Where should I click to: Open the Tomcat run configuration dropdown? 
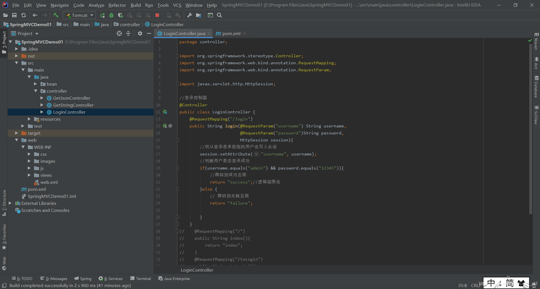[x=79, y=15]
